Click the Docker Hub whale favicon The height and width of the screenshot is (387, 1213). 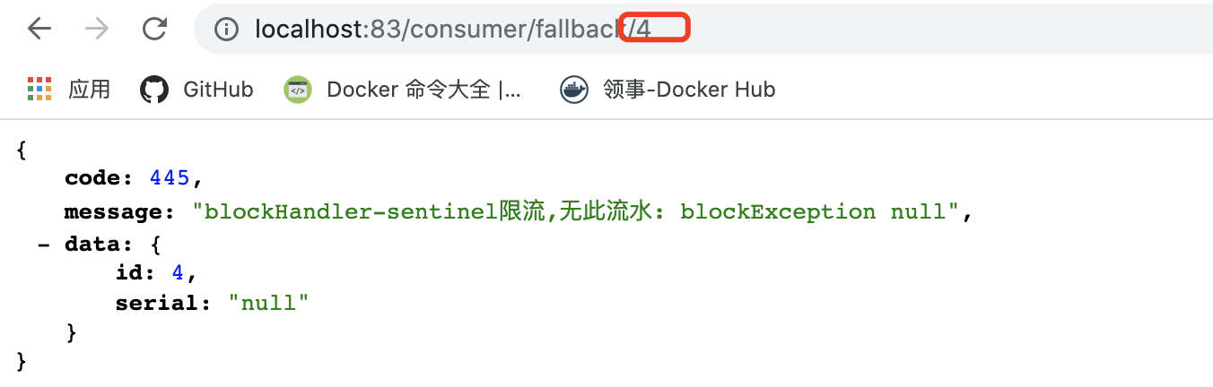574,90
